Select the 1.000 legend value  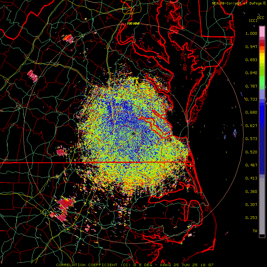(251, 33)
